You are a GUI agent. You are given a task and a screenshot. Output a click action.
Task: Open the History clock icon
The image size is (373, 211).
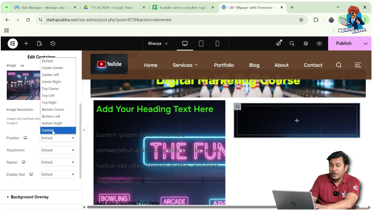pos(53,44)
